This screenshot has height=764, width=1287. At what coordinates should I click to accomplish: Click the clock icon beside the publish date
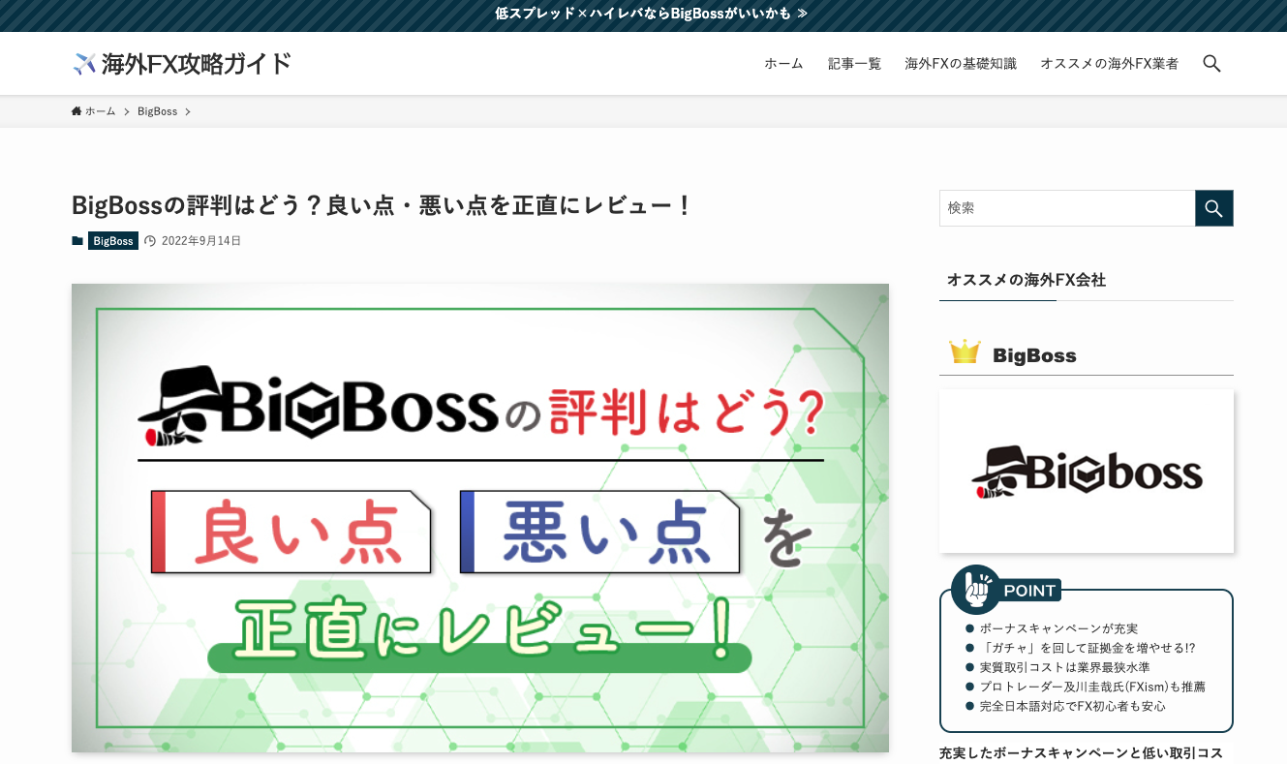point(150,240)
